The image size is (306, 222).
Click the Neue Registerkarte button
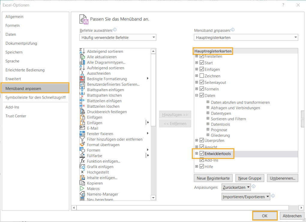pyautogui.click(x=213, y=178)
